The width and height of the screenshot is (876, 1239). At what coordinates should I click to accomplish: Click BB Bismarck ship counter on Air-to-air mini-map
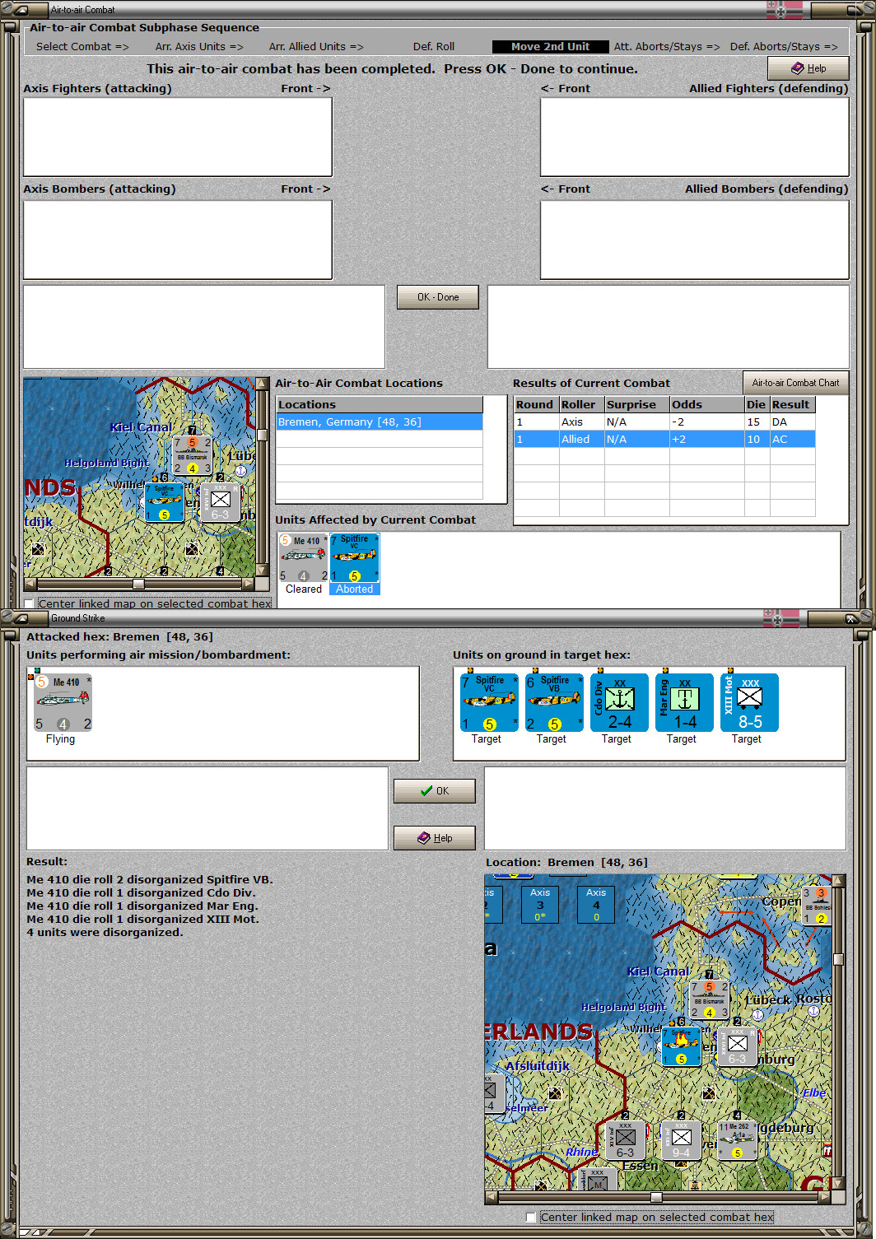coord(192,455)
